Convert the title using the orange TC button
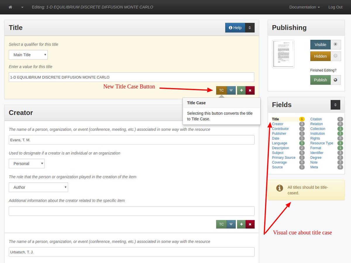The height and width of the screenshot is (263, 351). tap(221, 90)
